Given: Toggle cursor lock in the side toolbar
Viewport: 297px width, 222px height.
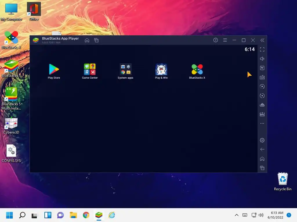Looking at the screenshot, I should pyautogui.click(x=262, y=68).
